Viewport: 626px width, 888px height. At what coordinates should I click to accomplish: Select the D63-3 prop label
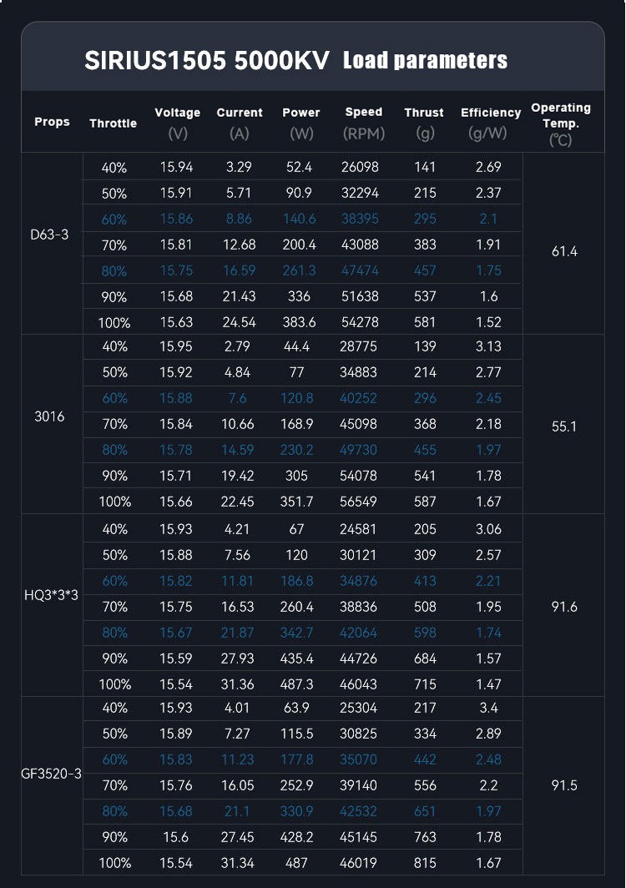point(50,234)
